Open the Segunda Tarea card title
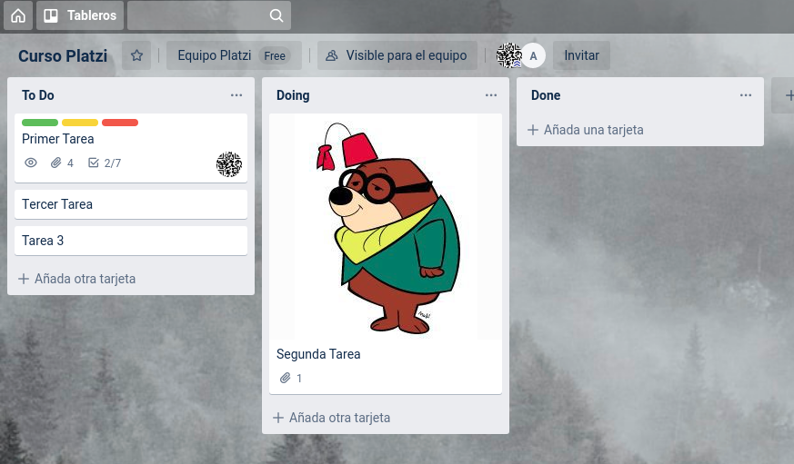The image size is (794, 464). [318, 354]
